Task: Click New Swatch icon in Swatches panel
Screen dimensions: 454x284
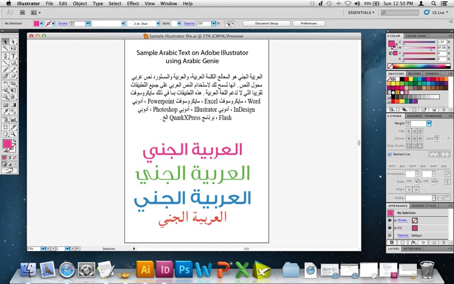Action: pyautogui.click(x=434, y=110)
